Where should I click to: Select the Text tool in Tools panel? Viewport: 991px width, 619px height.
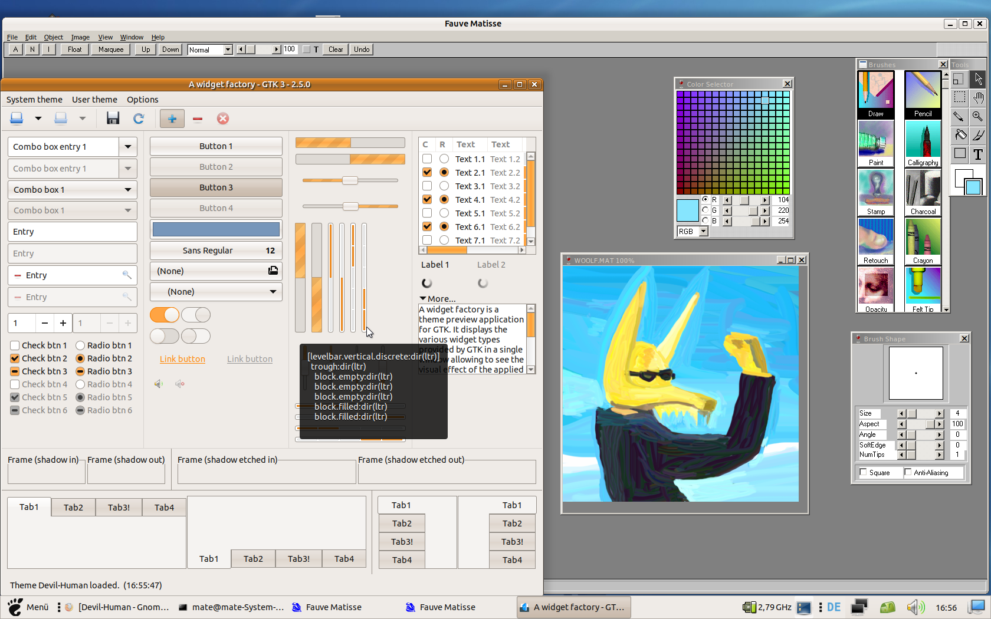tap(978, 154)
